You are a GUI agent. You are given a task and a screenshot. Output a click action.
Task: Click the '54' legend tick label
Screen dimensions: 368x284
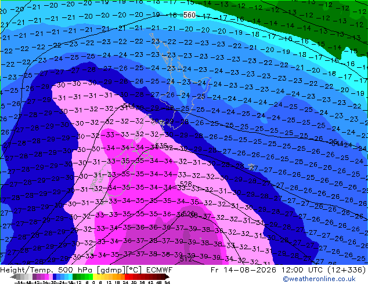pos(167,282)
